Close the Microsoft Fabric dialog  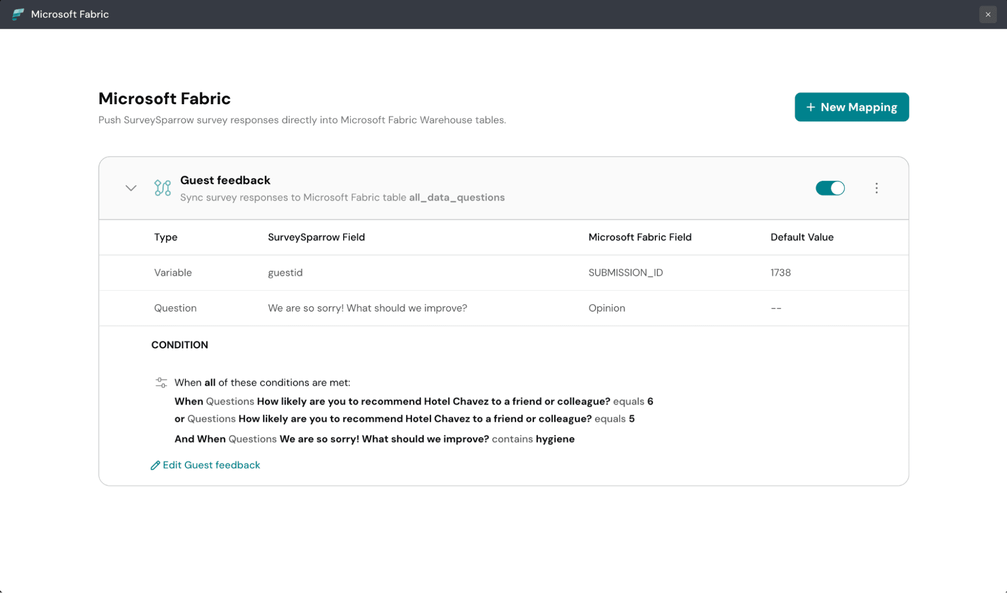[987, 14]
